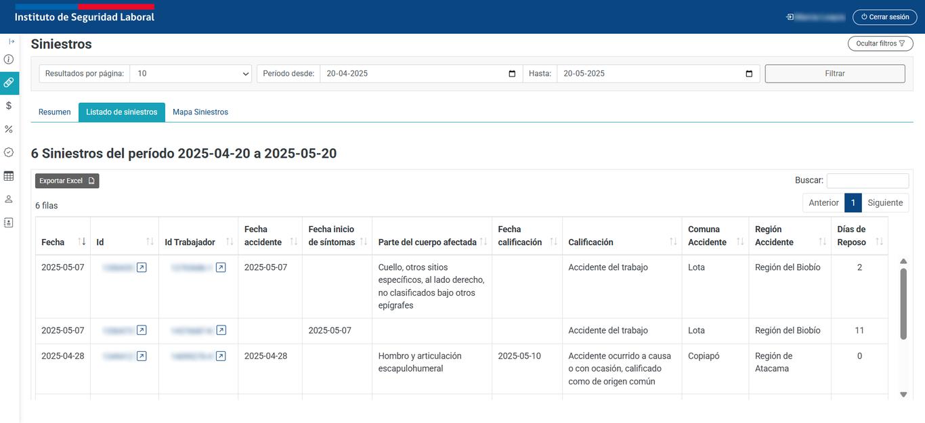Click the Filtrar button
Image resolution: width=925 pixels, height=423 pixels.
pyautogui.click(x=834, y=74)
